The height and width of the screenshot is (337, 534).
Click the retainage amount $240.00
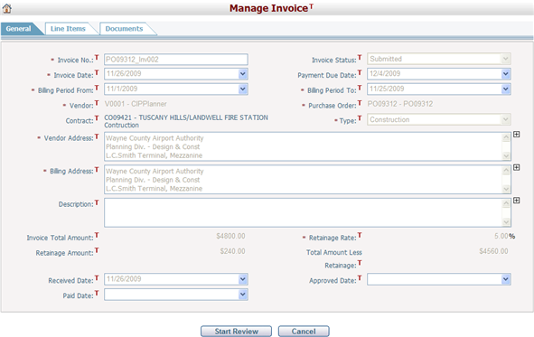coord(232,251)
